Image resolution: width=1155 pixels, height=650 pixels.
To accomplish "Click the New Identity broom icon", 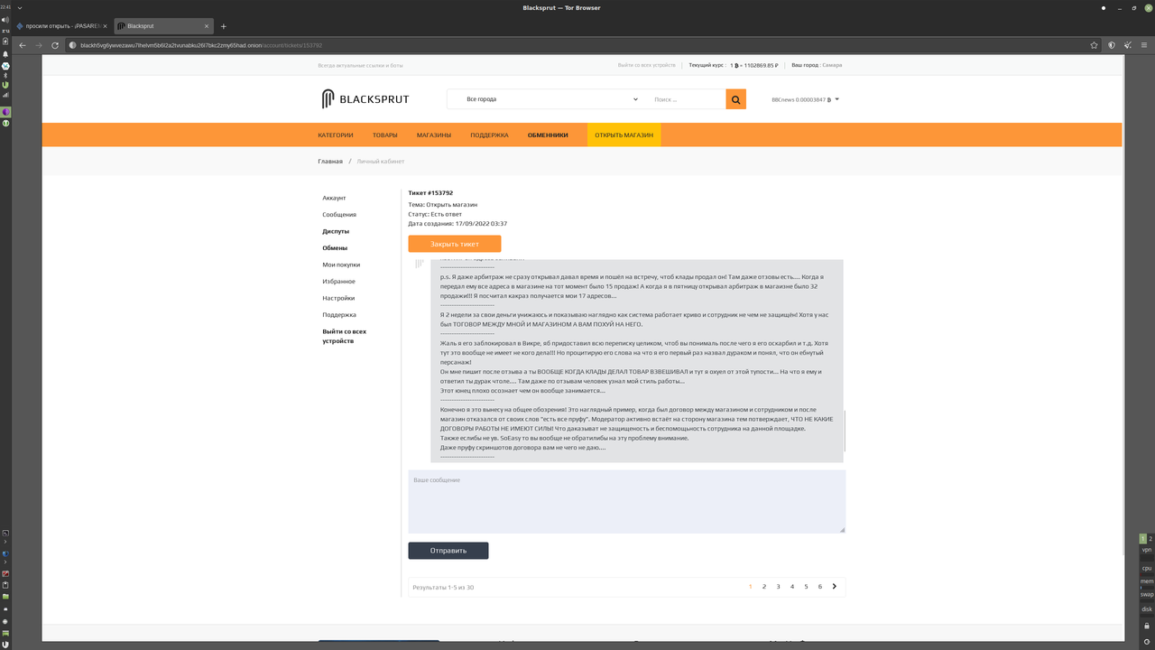I will pos(1128,45).
